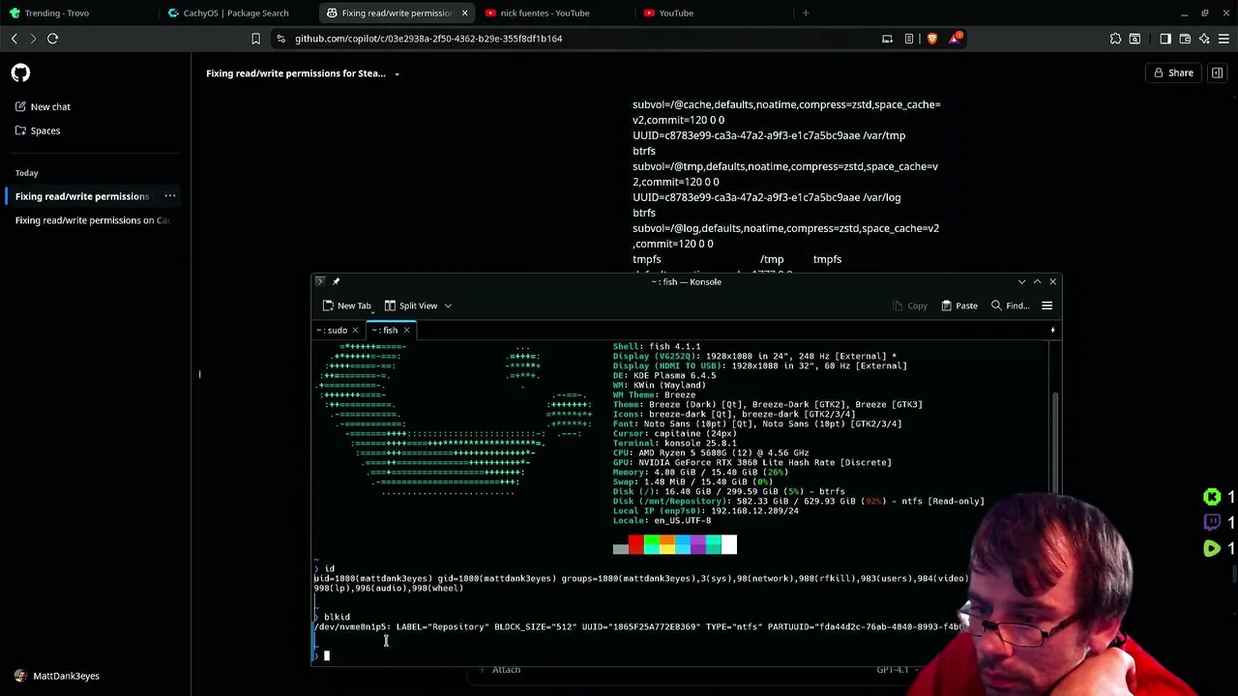
Task: Open the Konsole window menu icon
Action: click(320, 282)
